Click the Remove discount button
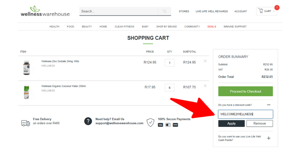 (259, 123)
